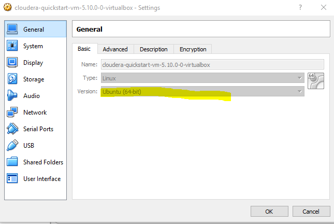Viewport: 334px width, 224px height.
Task: Select the USB label in sidebar
Action: point(29,146)
